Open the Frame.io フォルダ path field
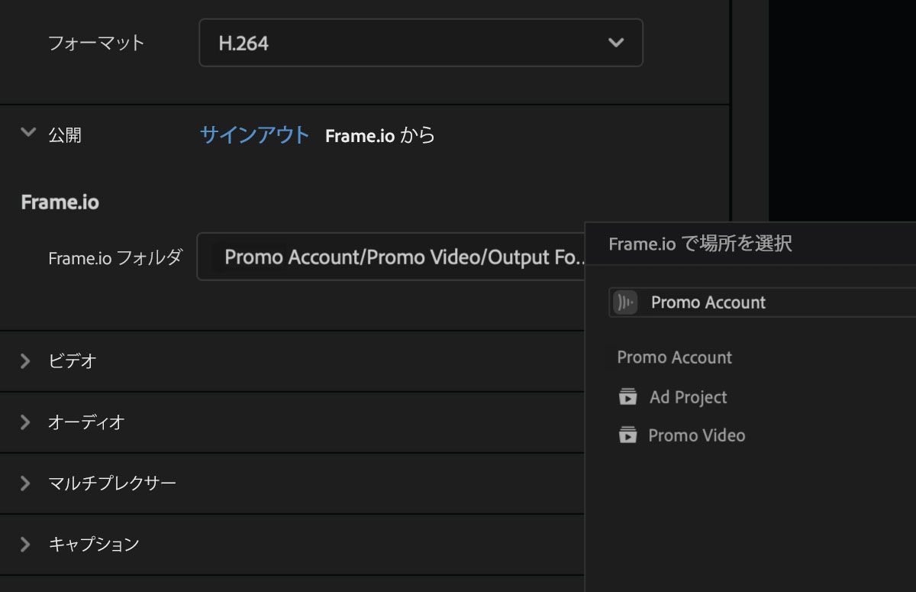Viewport: 916px width, 592px height. (391, 257)
